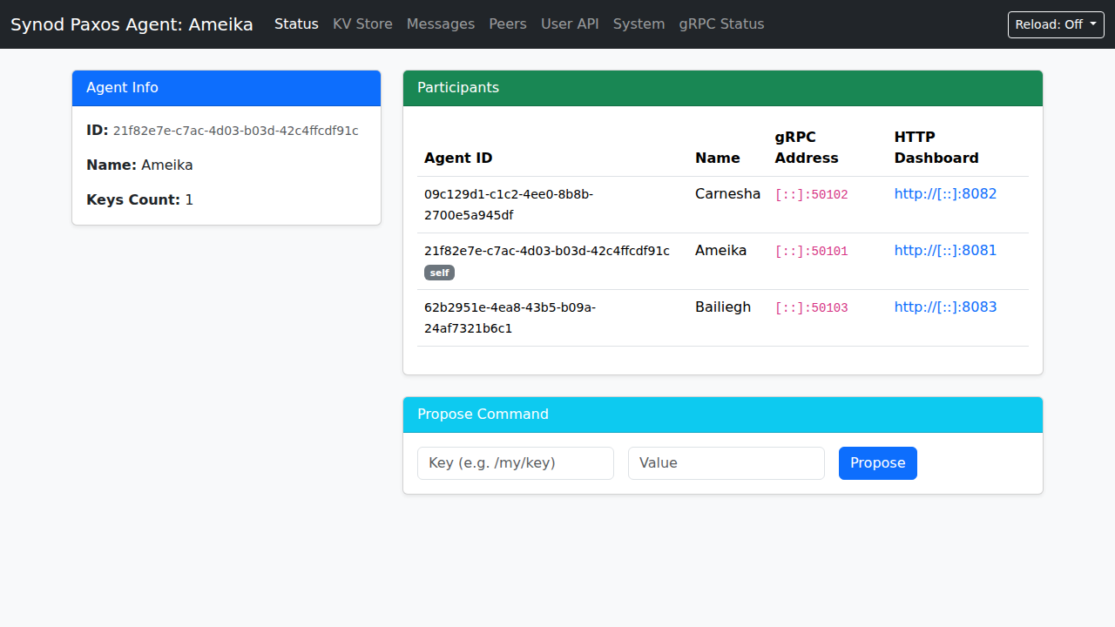Click the Value input field
Screen dimensions: 1115x627
[x=726, y=462]
